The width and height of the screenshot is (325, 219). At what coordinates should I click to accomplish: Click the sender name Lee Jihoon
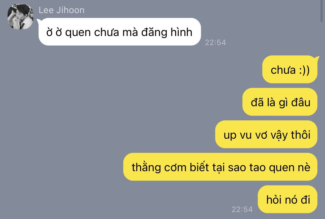tap(62, 10)
